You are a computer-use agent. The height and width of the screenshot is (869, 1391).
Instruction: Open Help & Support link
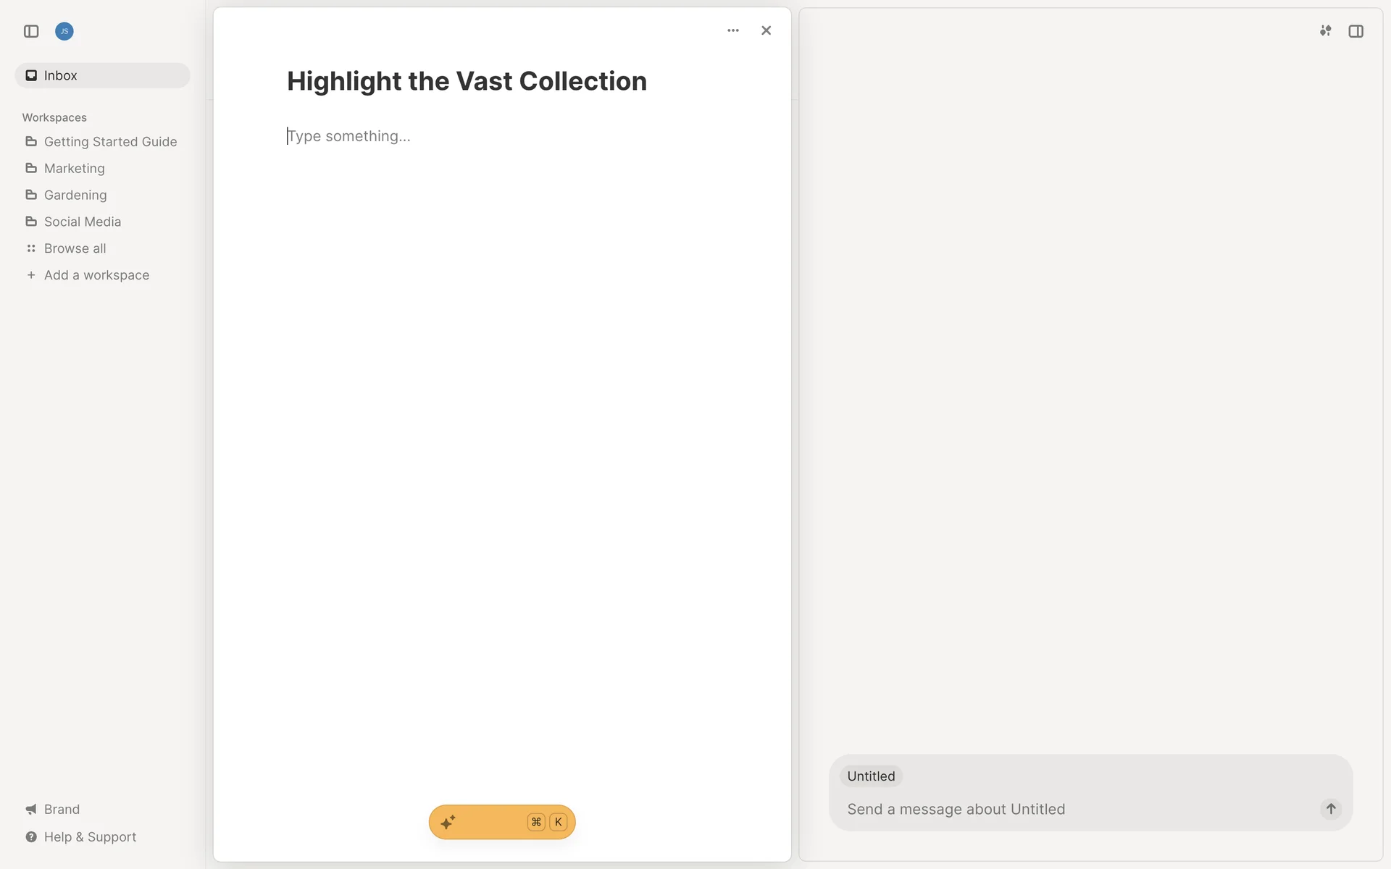[x=90, y=836]
